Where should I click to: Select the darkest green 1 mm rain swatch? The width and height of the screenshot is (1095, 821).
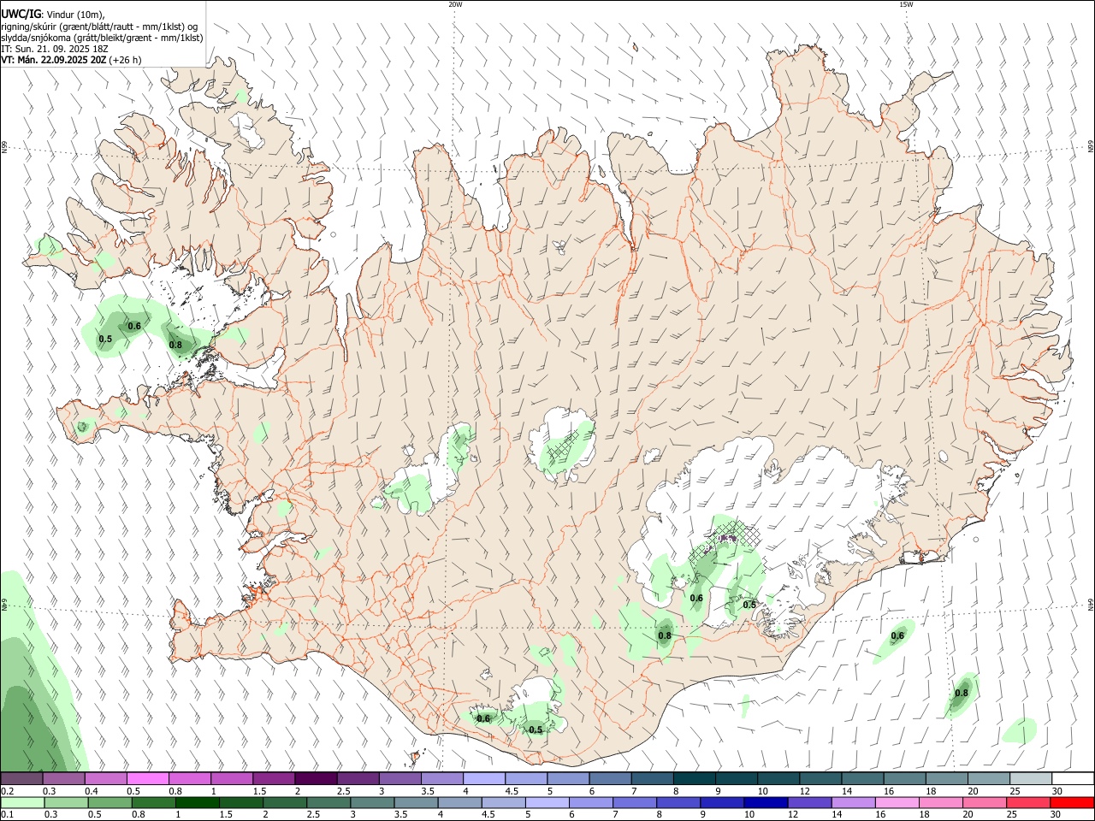(x=197, y=802)
